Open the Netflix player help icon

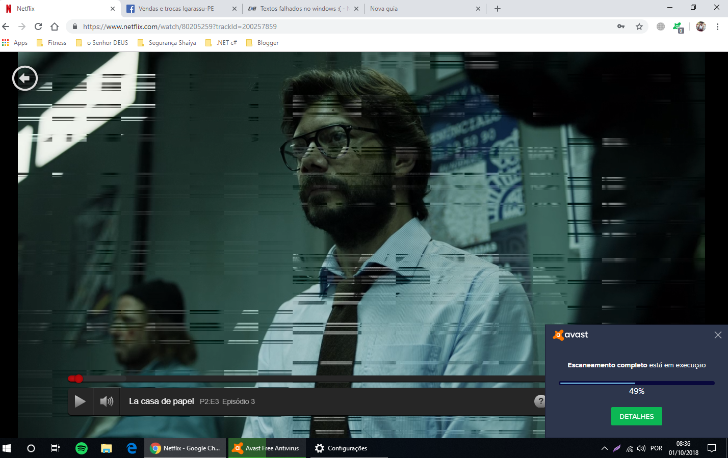tap(540, 401)
